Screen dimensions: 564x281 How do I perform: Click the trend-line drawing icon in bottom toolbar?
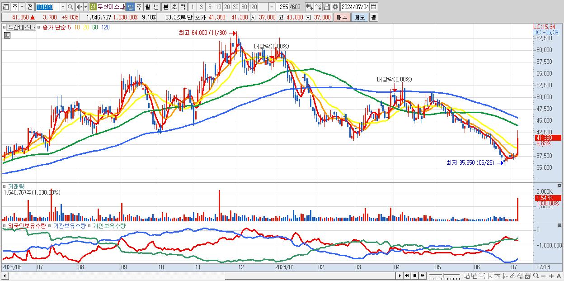click(512, 276)
